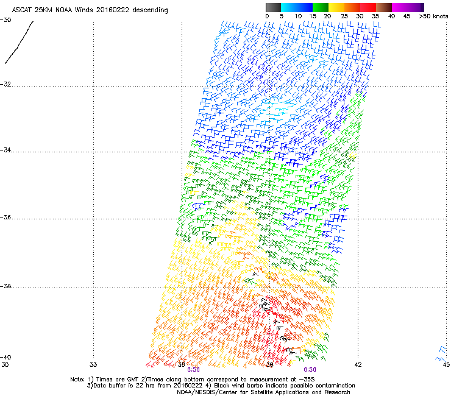451x396 pixels.
Task: Click the '-38' latitude axis label
Action: [5, 286]
